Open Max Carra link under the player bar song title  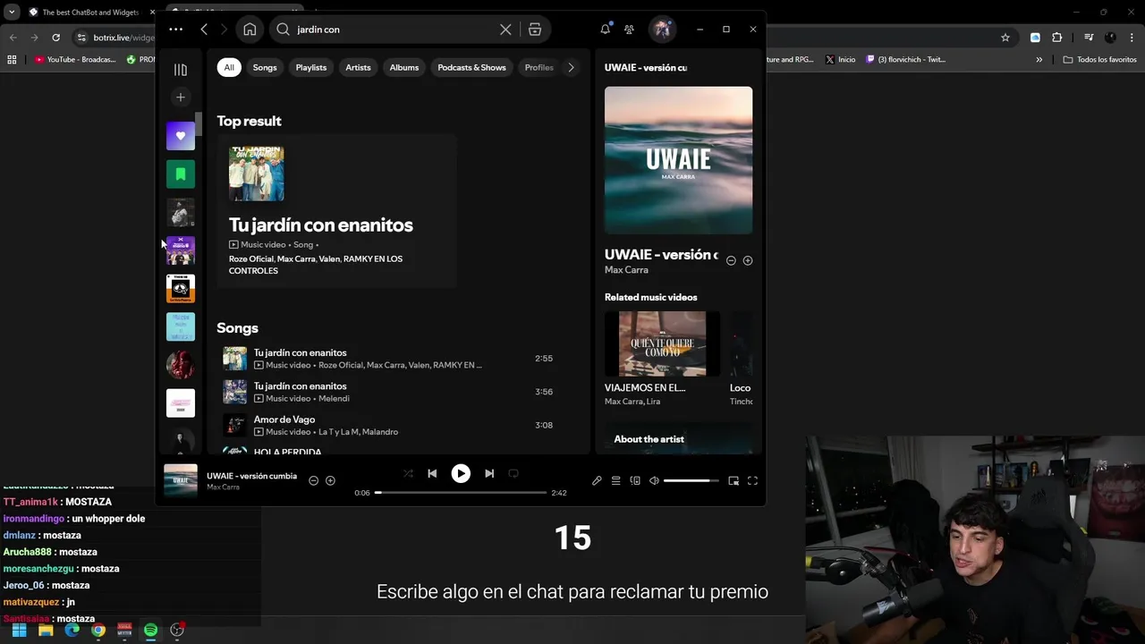(x=223, y=487)
